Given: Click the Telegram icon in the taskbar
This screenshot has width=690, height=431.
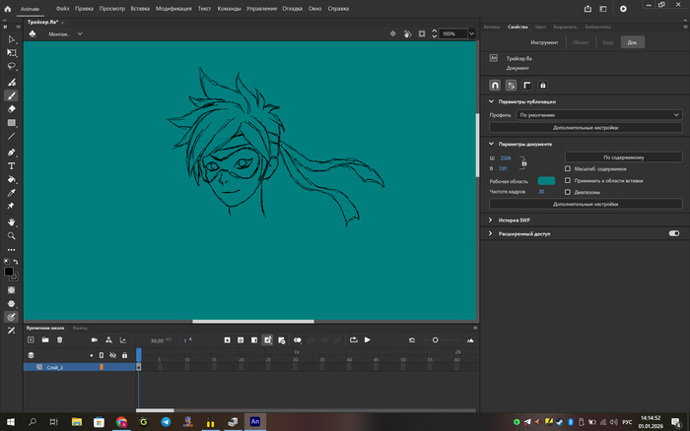Looking at the screenshot, I should click(x=166, y=421).
